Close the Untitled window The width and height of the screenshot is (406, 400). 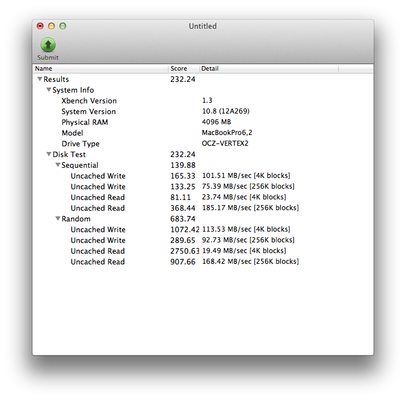[40, 26]
